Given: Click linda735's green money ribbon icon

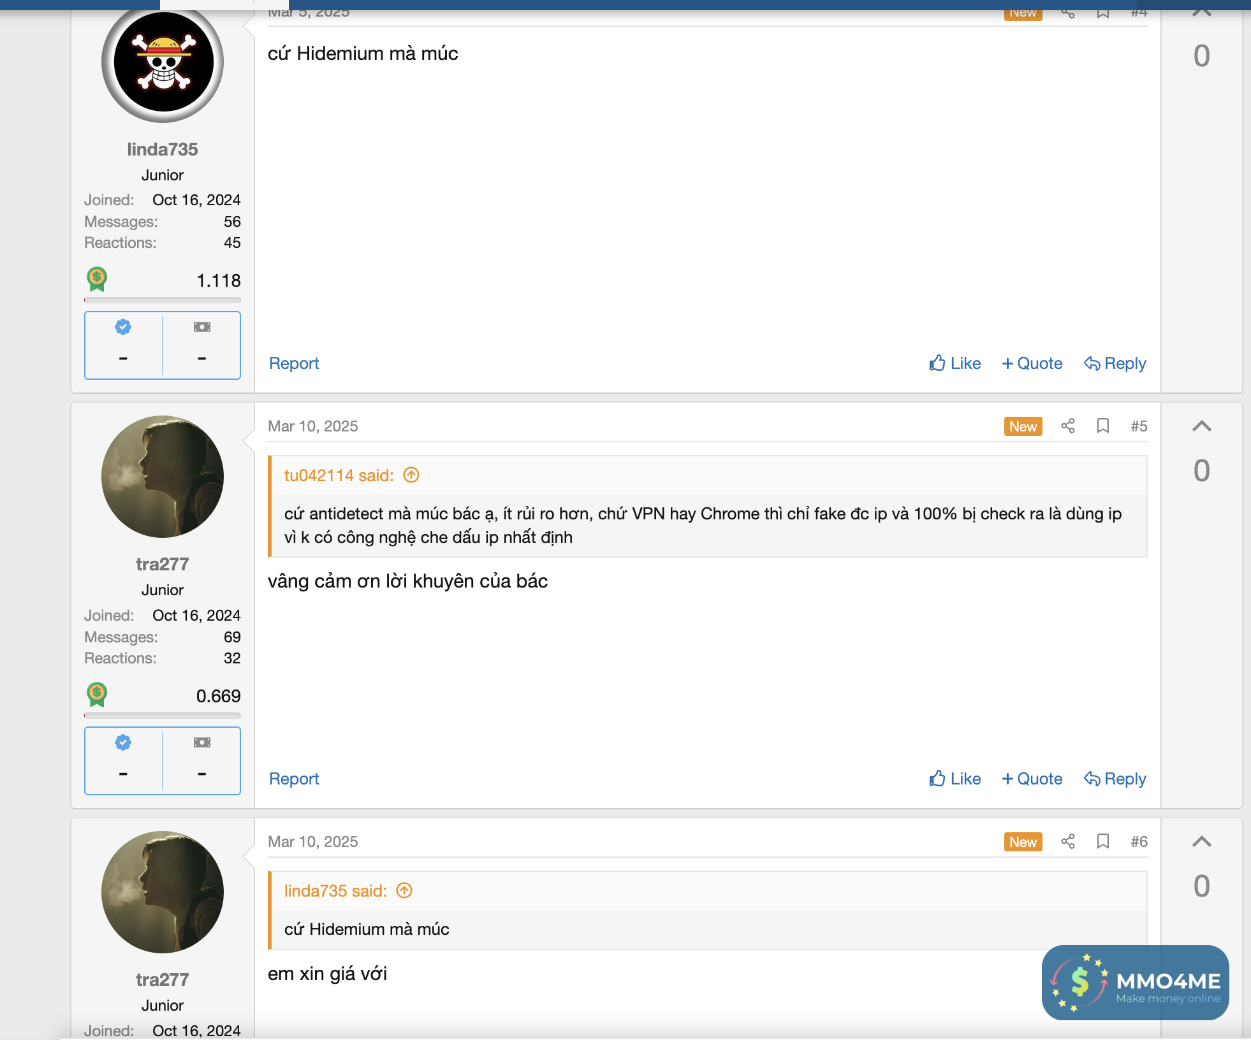Looking at the screenshot, I should click(x=97, y=279).
